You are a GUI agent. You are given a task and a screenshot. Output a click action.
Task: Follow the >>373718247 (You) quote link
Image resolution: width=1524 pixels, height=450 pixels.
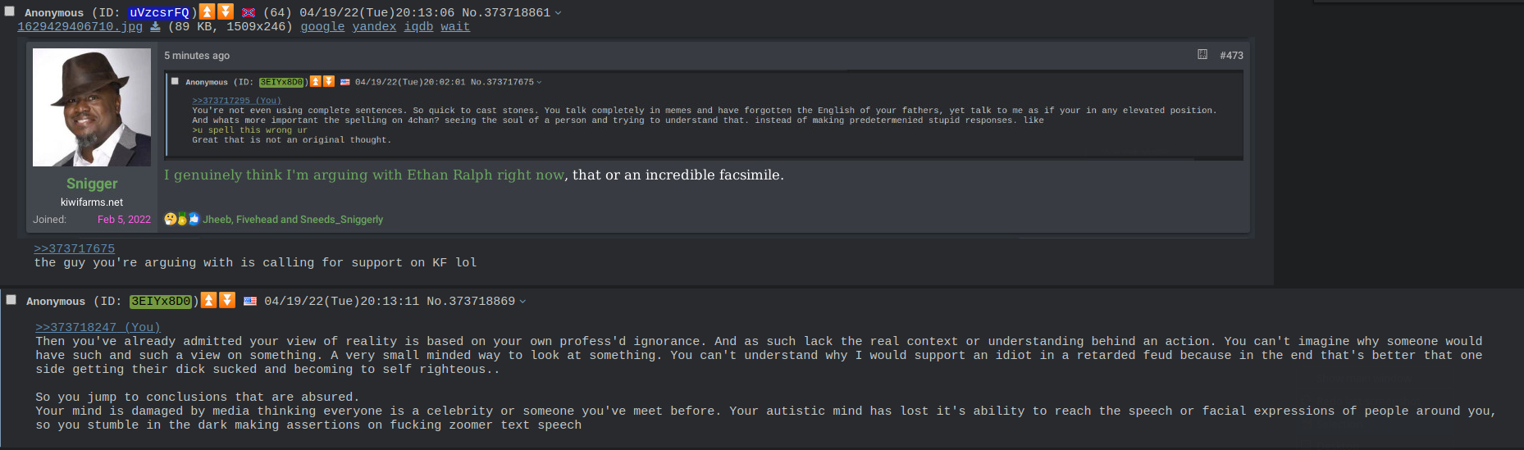[x=98, y=327]
